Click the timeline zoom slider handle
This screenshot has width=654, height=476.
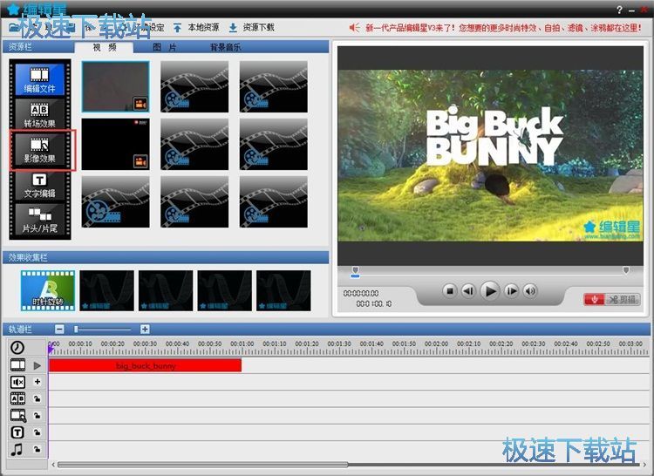tap(76, 330)
